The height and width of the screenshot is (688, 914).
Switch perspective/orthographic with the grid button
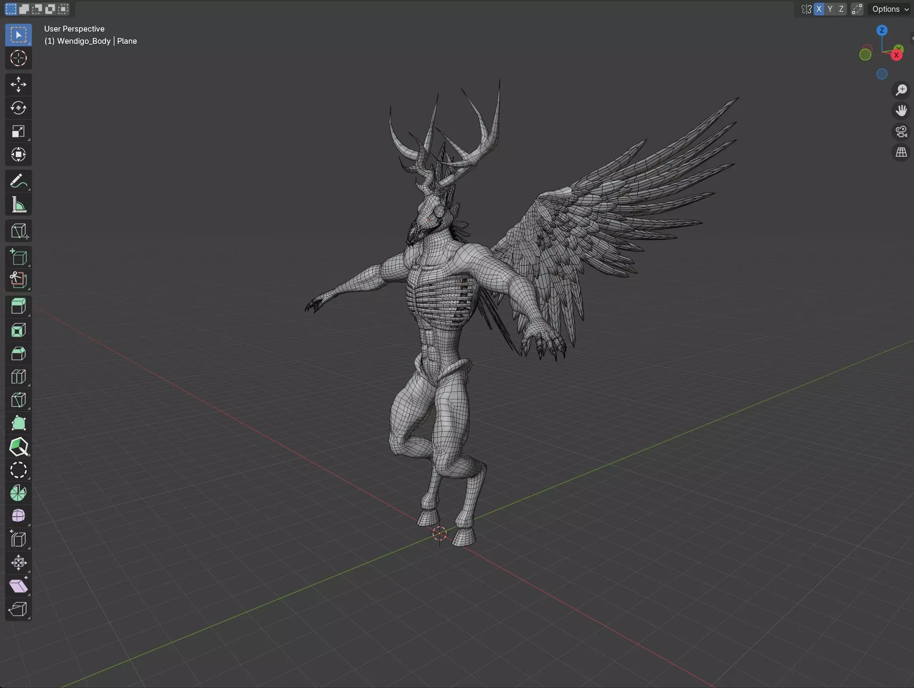pos(901,152)
